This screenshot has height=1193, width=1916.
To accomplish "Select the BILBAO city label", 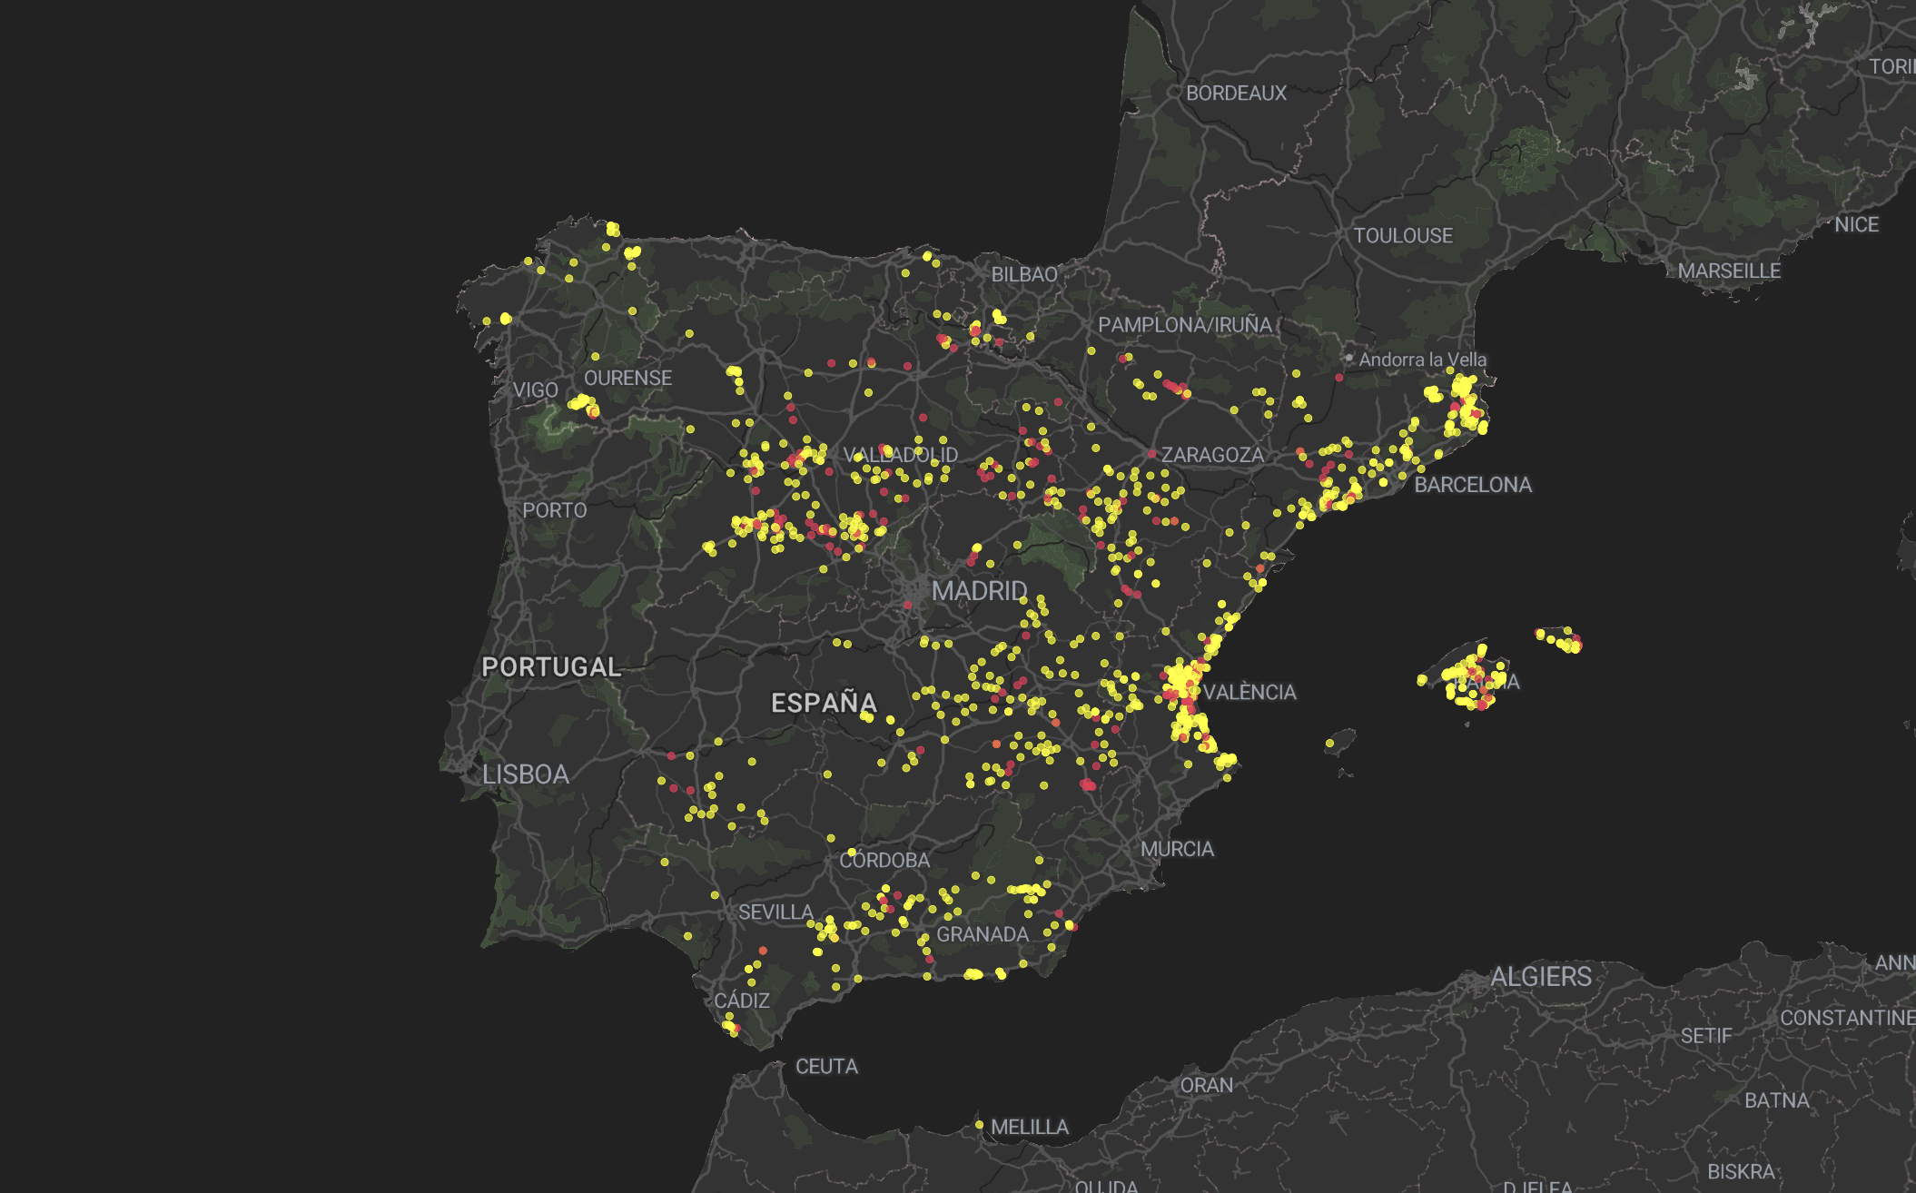I will click(x=1023, y=274).
